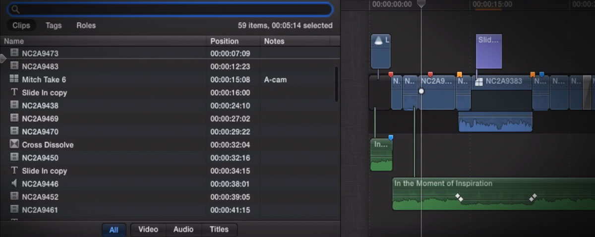Click playhead position arrow in the clip list
Viewport: 595px width, 237px height.
[3, 59]
